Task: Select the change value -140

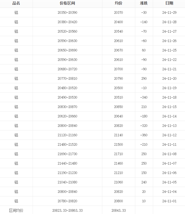Action: click(144, 22)
